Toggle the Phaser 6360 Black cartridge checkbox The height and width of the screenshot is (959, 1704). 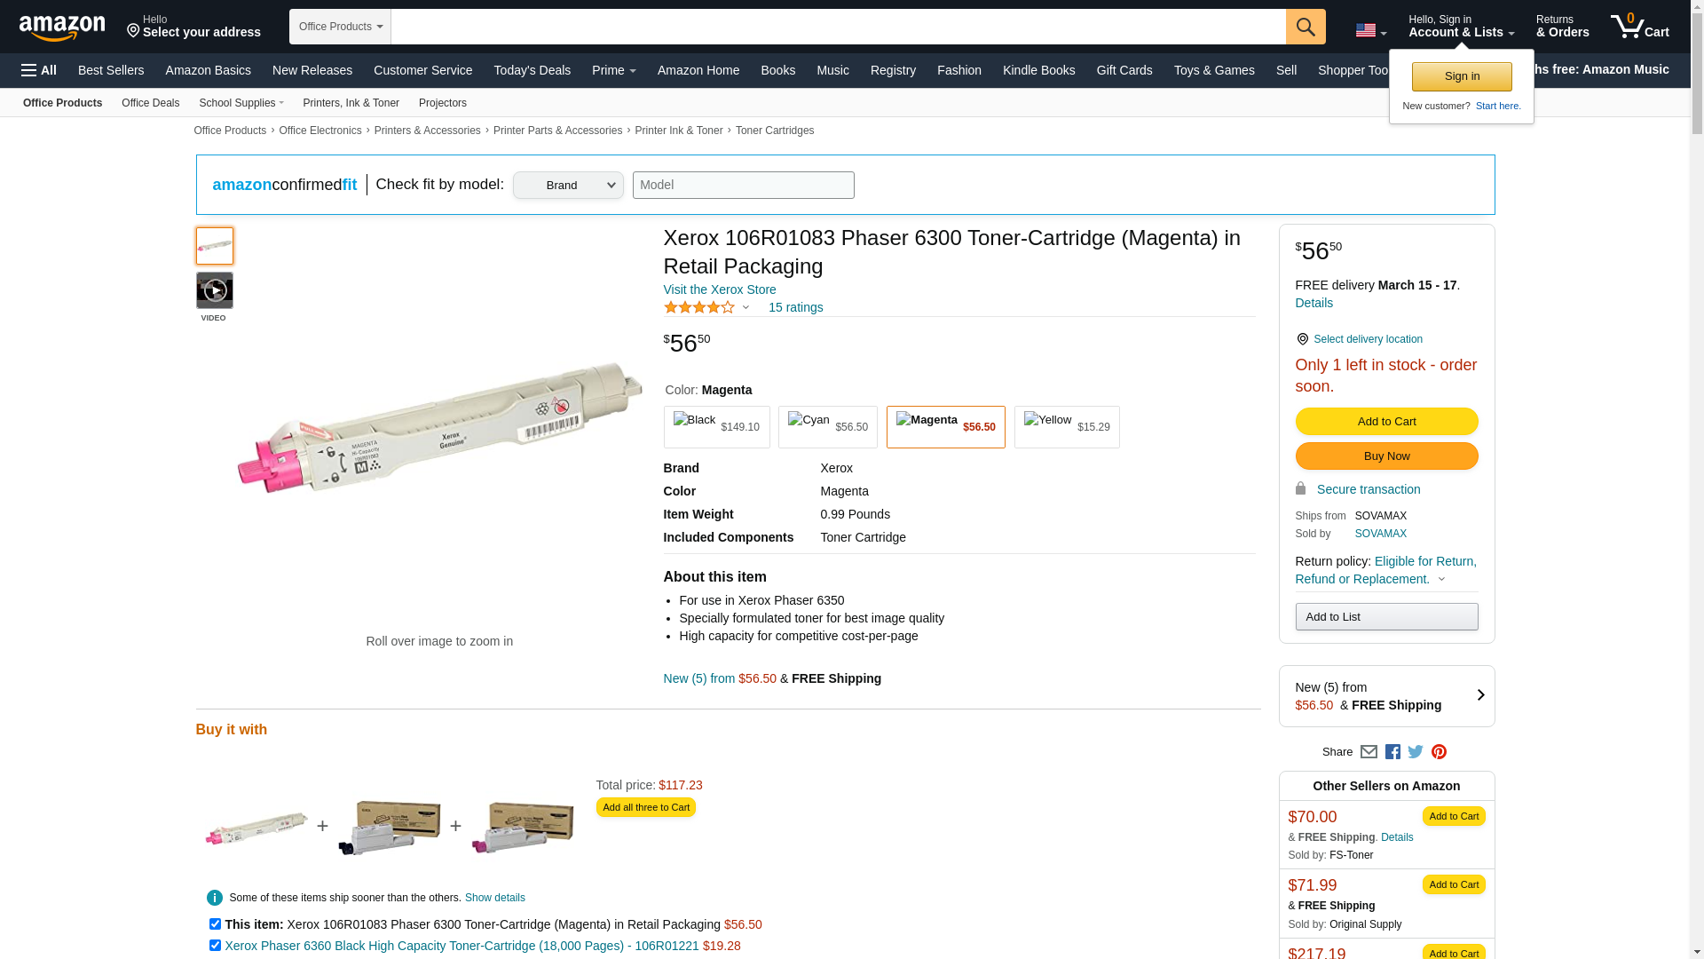coord(215,946)
